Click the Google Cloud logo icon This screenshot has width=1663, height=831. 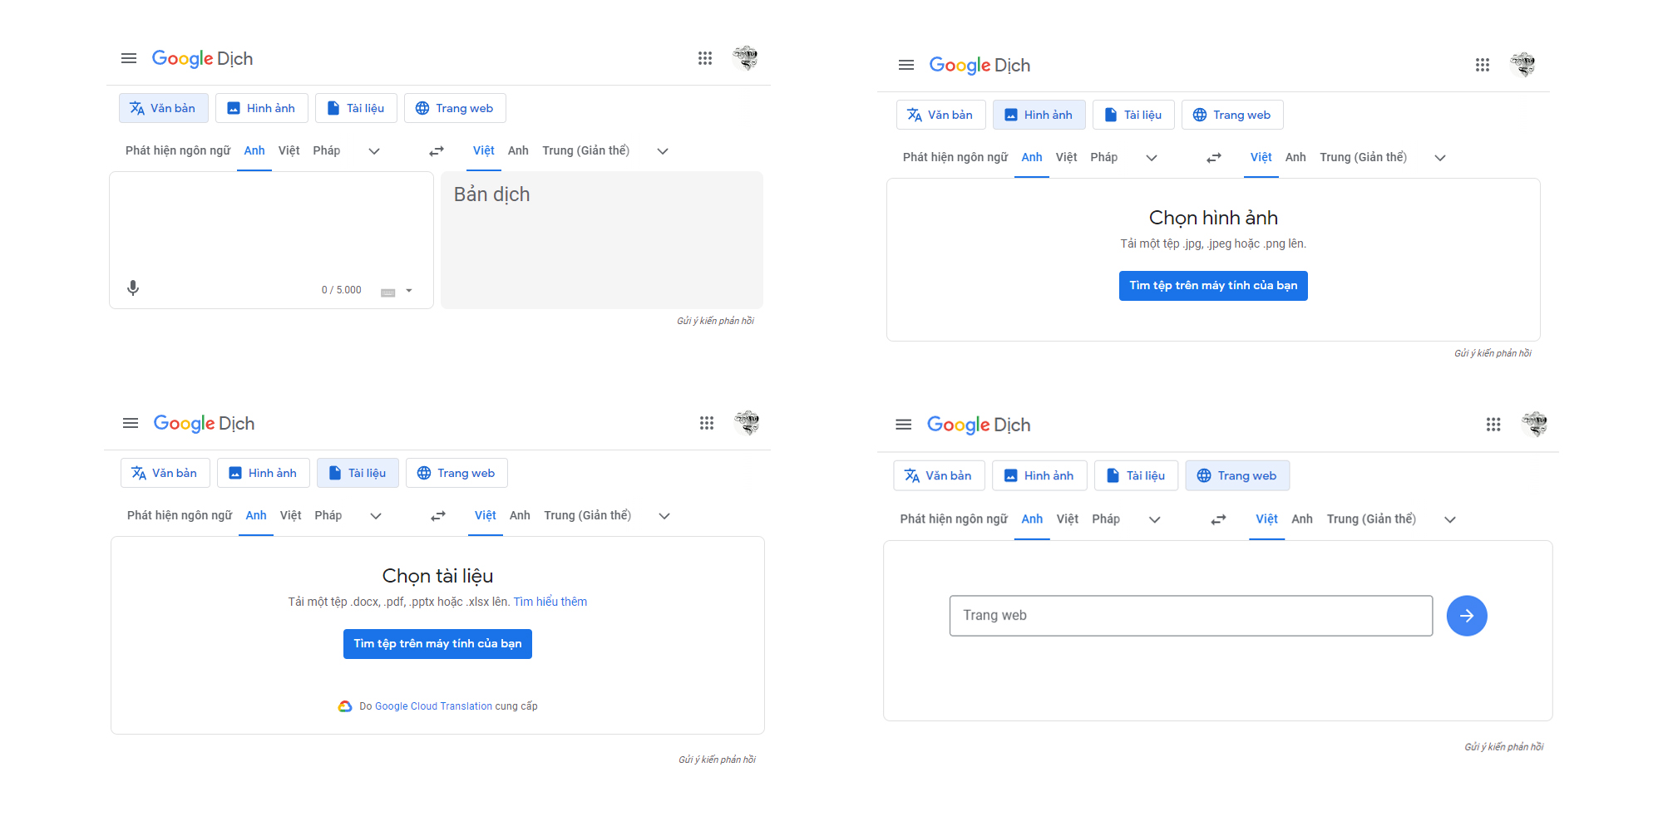tap(345, 706)
